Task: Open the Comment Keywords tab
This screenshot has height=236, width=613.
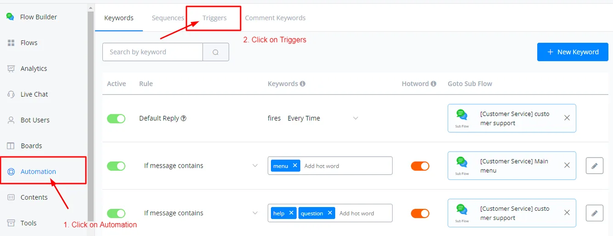Action: tap(275, 18)
